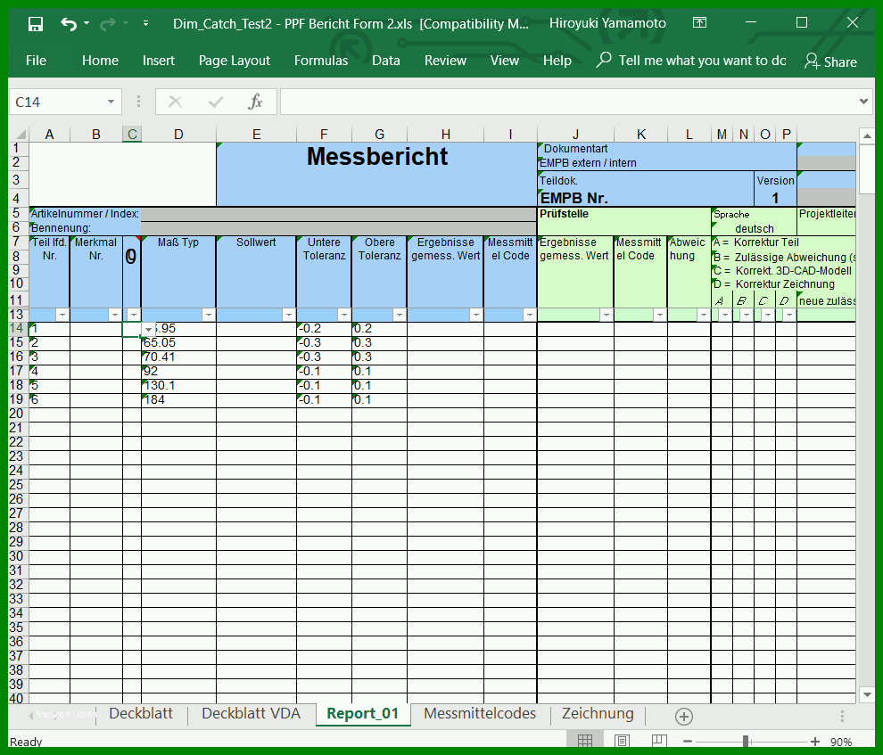The height and width of the screenshot is (755, 883).
Task: Click the Cancel entry X icon
Action: 175,102
